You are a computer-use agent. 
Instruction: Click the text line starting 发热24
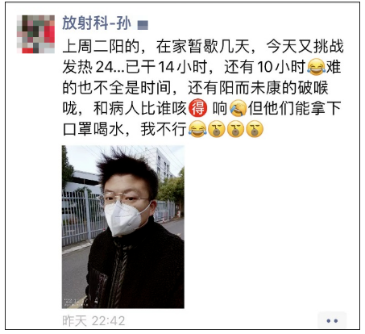(x=201, y=67)
